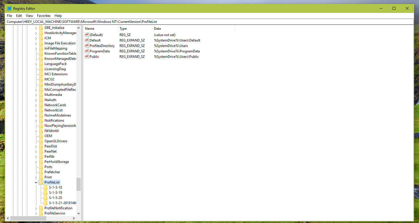The height and width of the screenshot is (223, 419).
Task: Expand the PeerDist key
Action: pos(36,146)
